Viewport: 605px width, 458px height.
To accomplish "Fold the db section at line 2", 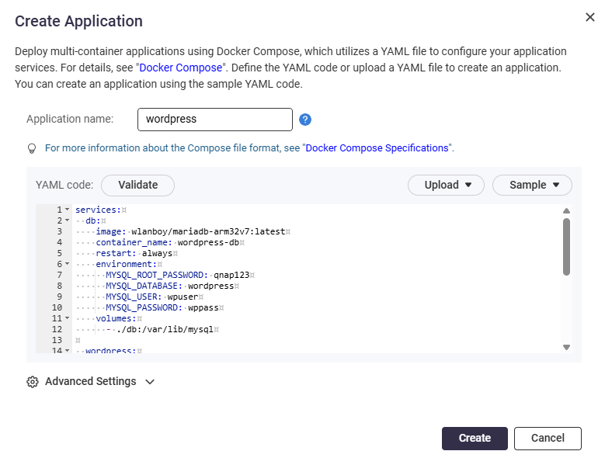I will 67,220.
